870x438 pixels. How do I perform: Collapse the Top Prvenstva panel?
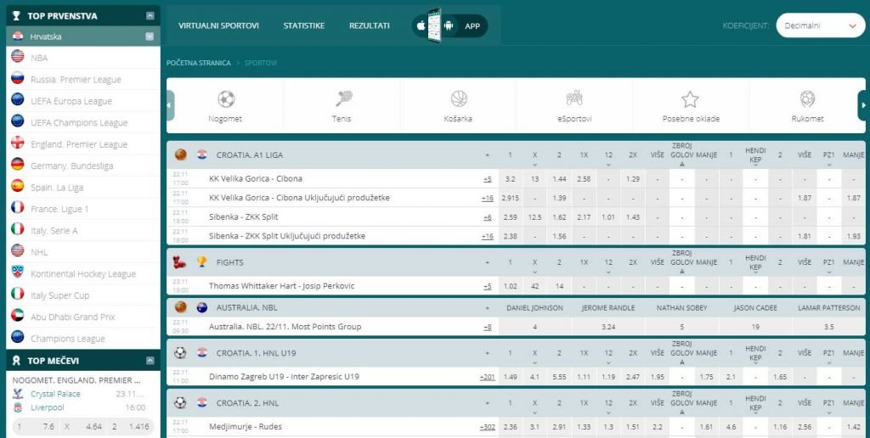click(x=150, y=16)
